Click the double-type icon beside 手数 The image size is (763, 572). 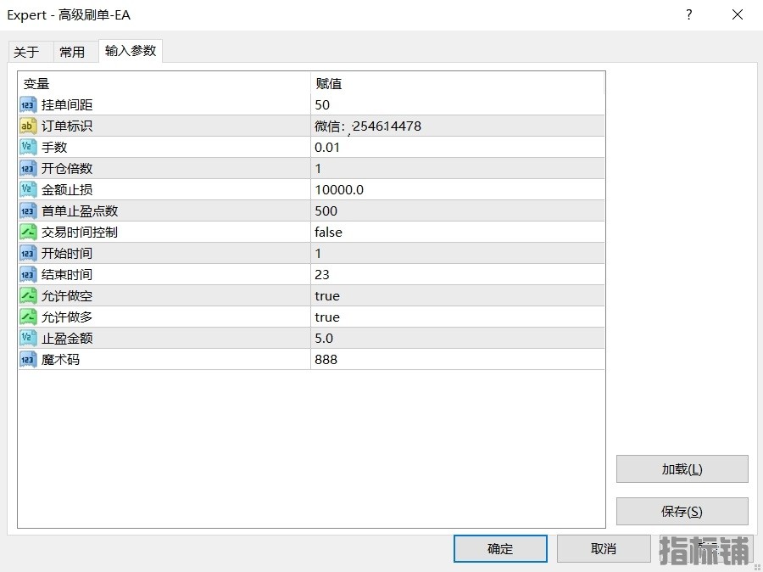point(28,147)
